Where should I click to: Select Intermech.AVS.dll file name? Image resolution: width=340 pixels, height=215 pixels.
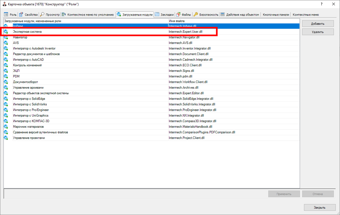point(180,43)
